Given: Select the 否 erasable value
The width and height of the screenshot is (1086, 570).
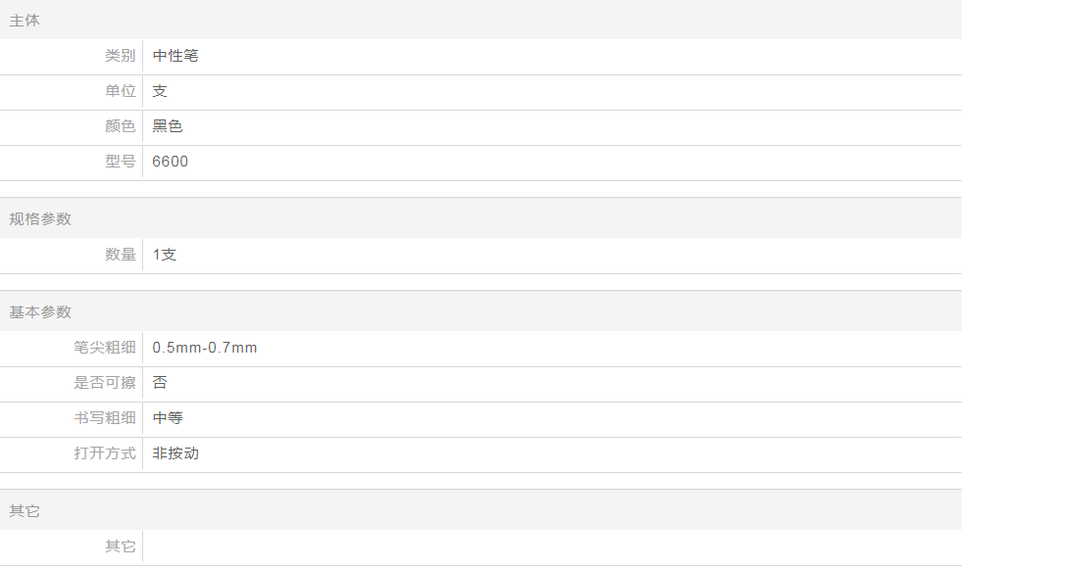Looking at the screenshot, I should (x=160, y=383).
